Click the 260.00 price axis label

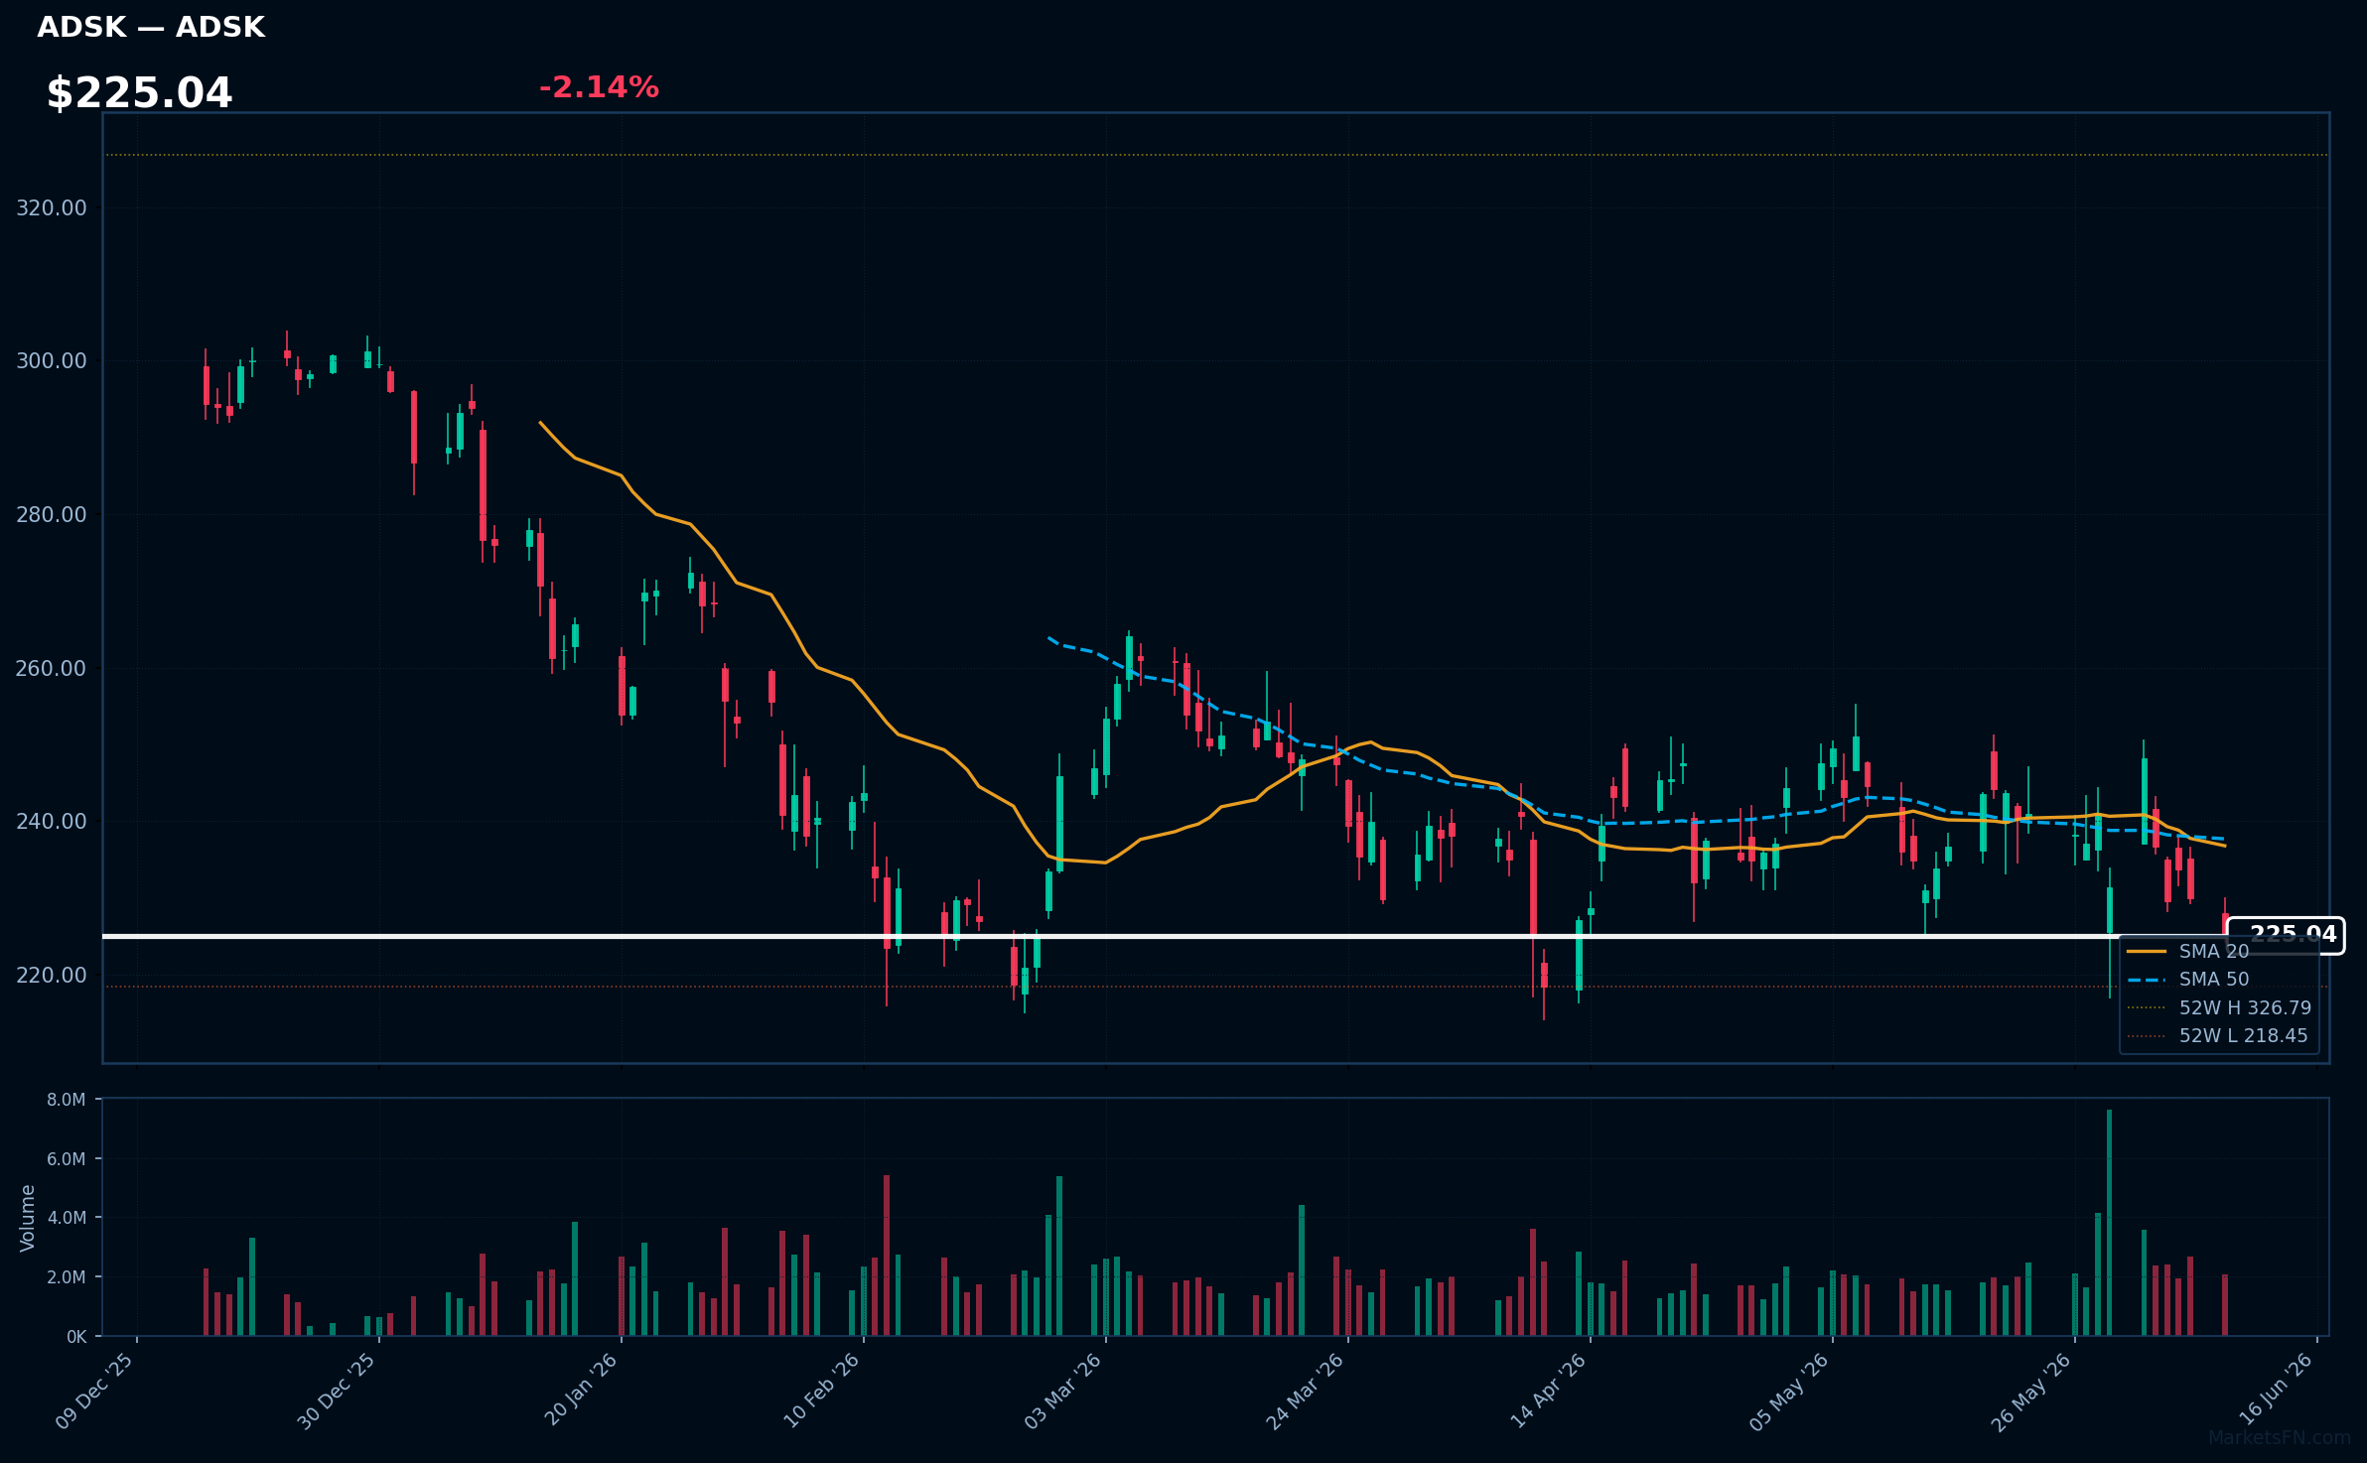(52, 668)
